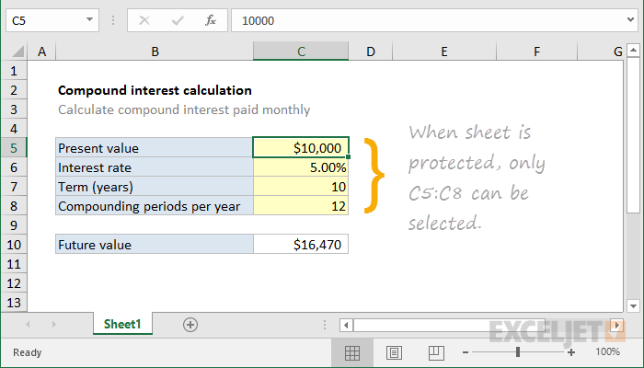Click the vertical scrollbar thumb
644x368 pixels.
[x=633, y=135]
